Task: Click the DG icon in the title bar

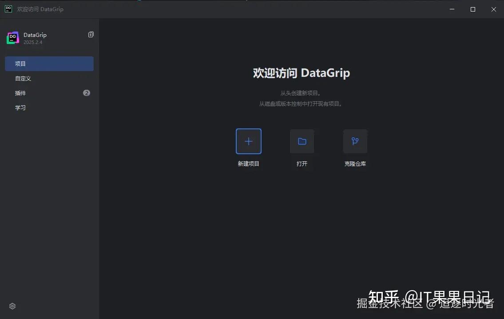Action: pyautogui.click(x=9, y=9)
